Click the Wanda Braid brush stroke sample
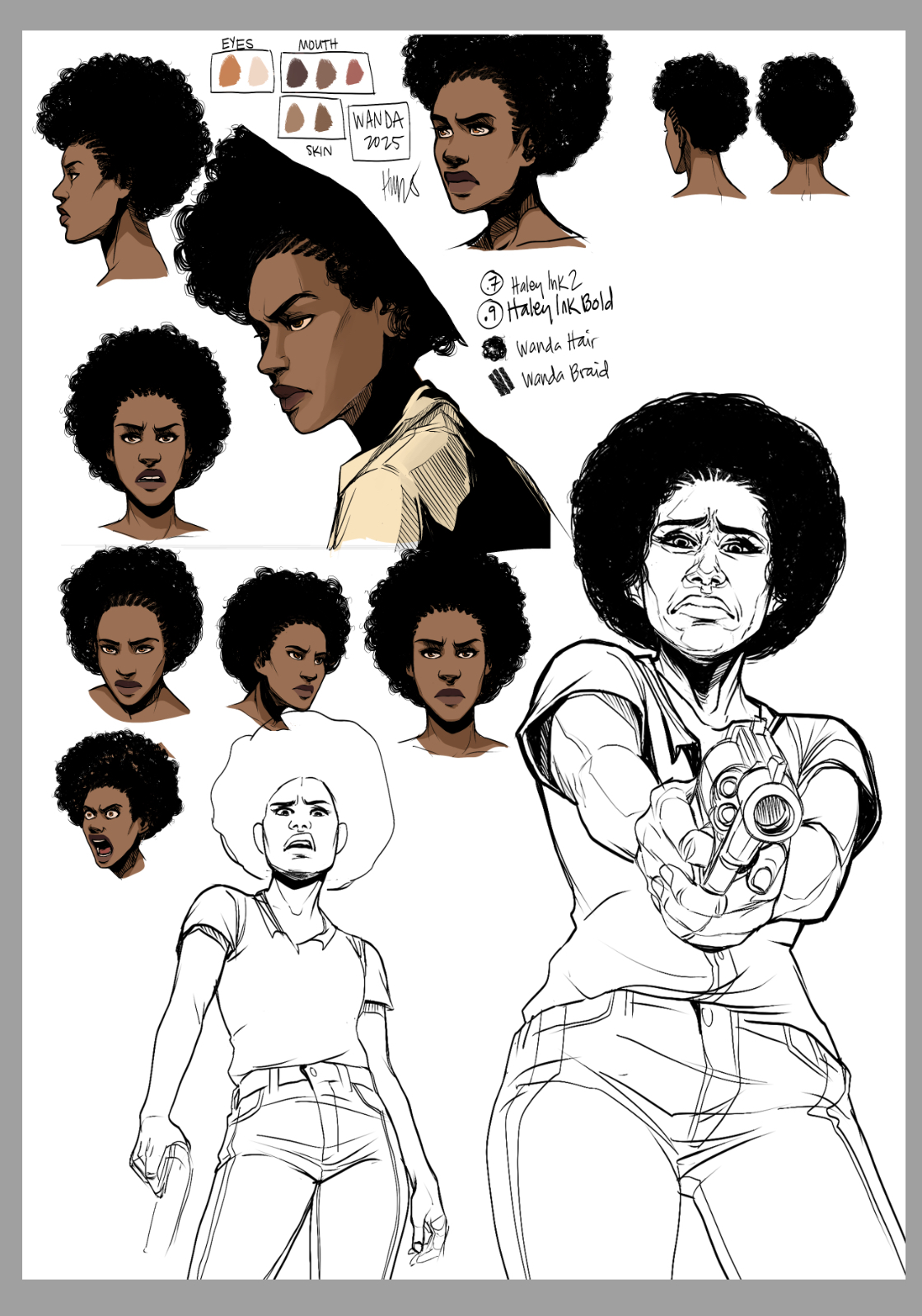The image size is (922, 1316). 500,381
